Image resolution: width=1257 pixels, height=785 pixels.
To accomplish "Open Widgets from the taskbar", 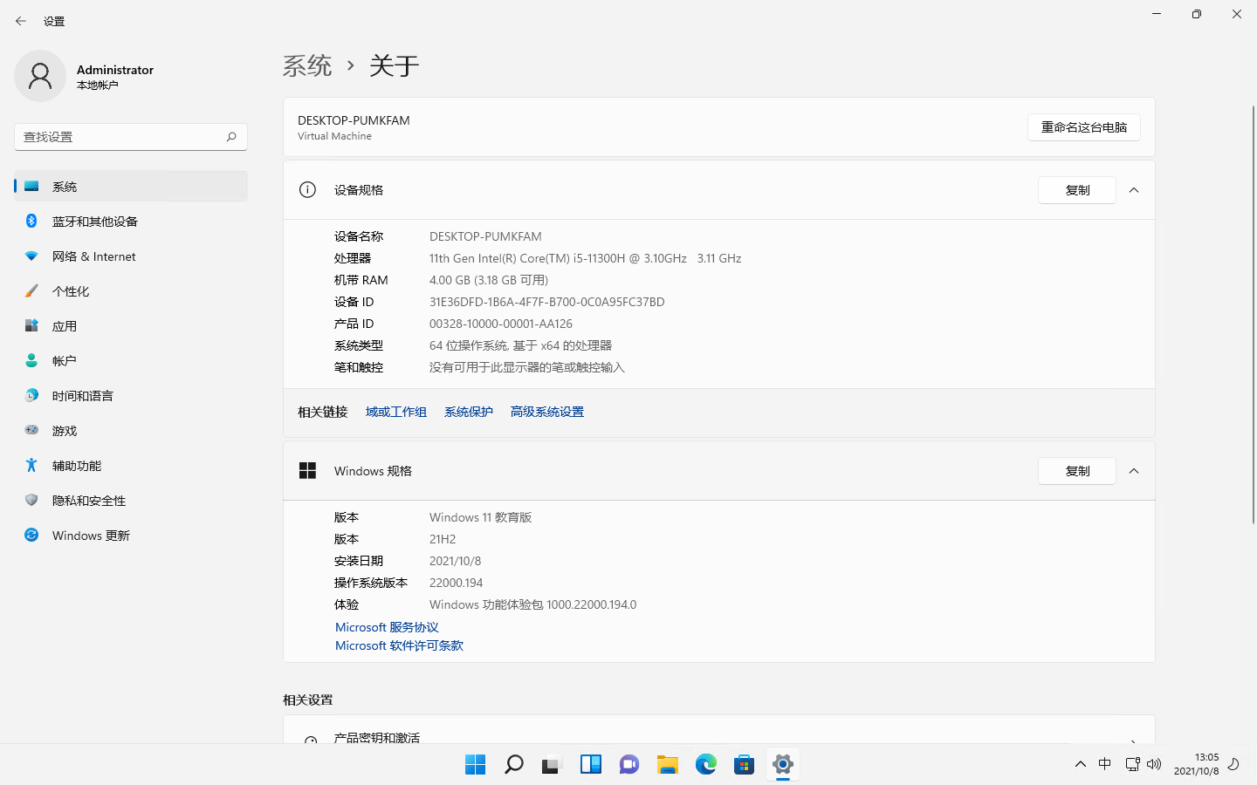I will (591, 765).
